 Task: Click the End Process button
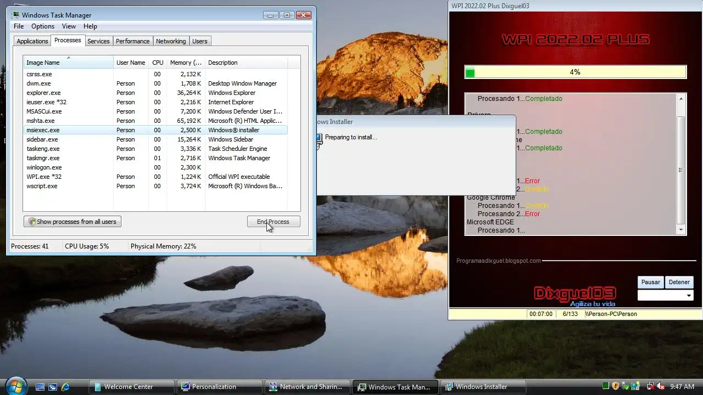pos(274,222)
